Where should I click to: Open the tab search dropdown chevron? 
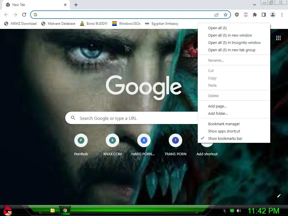[254, 5]
